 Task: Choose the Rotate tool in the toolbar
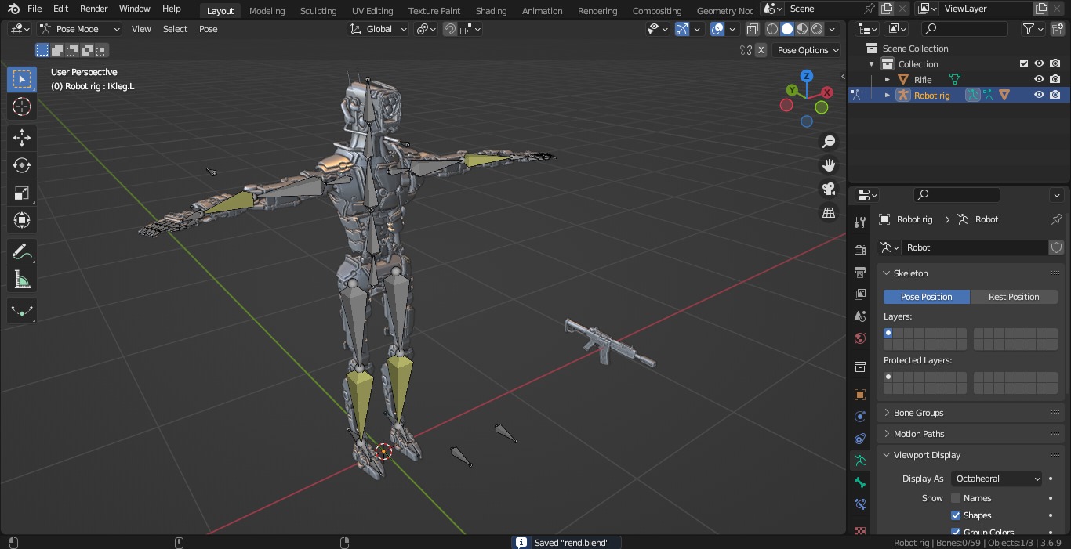click(x=22, y=165)
